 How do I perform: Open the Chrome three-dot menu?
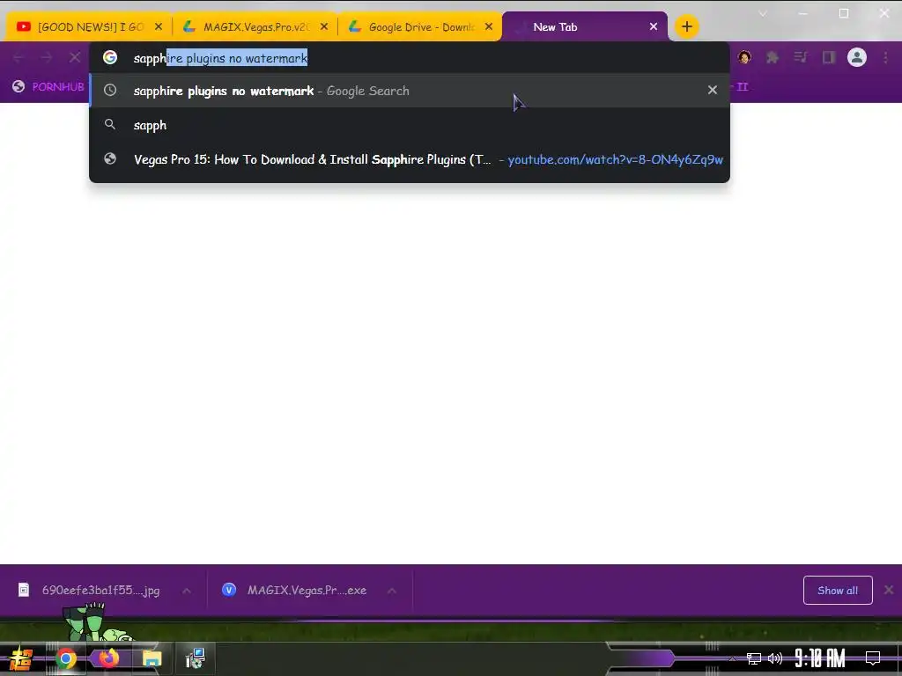click(x=885, y=57)
